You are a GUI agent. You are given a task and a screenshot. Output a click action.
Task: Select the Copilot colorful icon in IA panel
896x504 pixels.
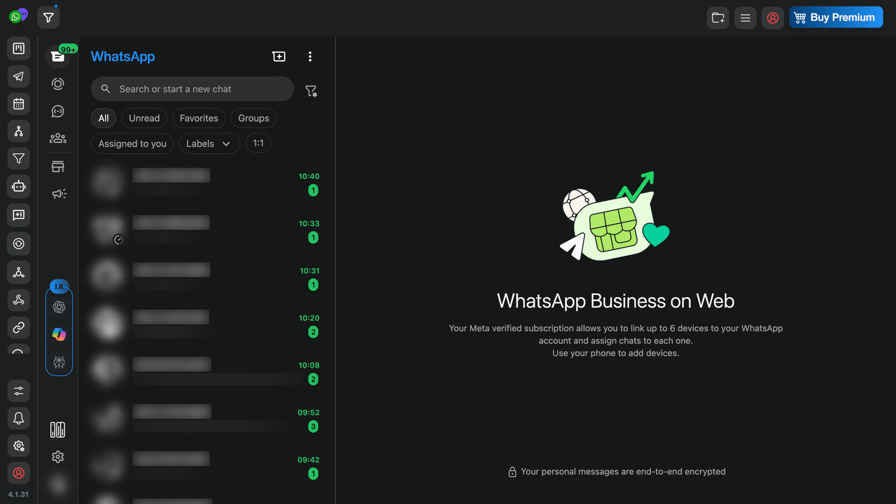59,335
